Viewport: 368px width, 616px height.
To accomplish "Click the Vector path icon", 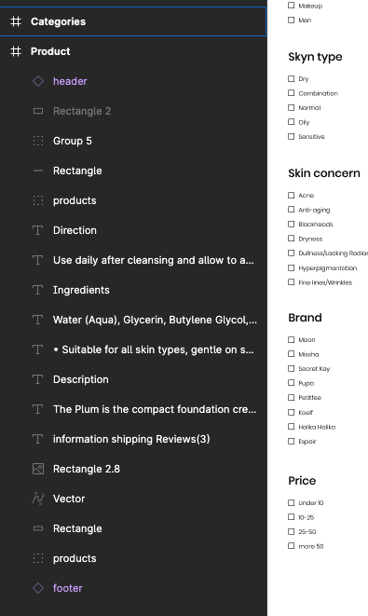I will pyautogui.click(x=38, y=499).
